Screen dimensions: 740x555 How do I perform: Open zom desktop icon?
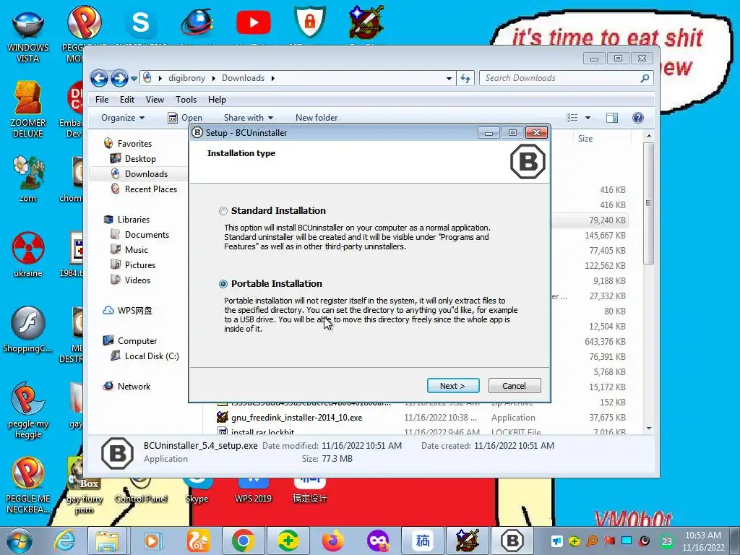pyautogui.click(x=28, y=179)
